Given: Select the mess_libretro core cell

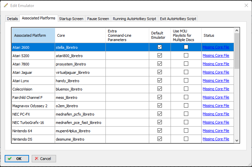Looking at the screenshot, I should [x=80, y=98].
